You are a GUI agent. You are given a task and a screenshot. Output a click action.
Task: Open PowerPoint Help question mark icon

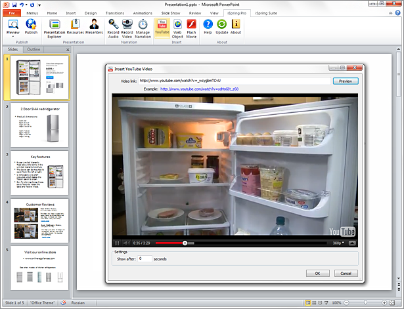[398, 13]
